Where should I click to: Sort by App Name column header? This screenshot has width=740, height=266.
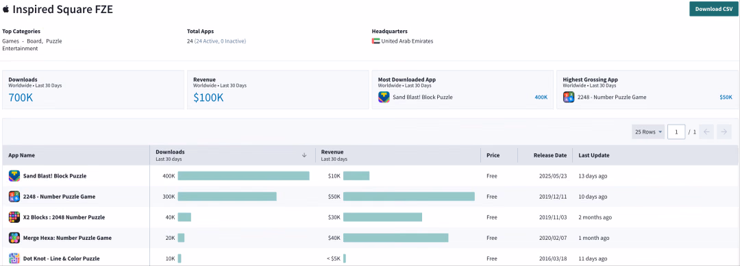[x=22, y=155]
